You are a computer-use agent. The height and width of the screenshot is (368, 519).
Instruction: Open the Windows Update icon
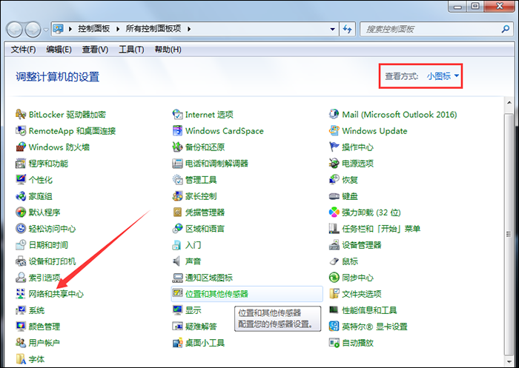point(334,131)
